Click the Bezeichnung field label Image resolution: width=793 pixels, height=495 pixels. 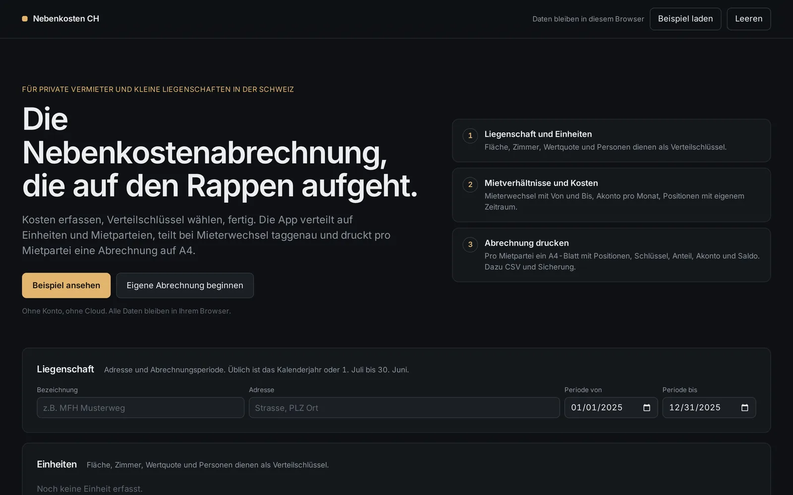(x=57, y=390)
